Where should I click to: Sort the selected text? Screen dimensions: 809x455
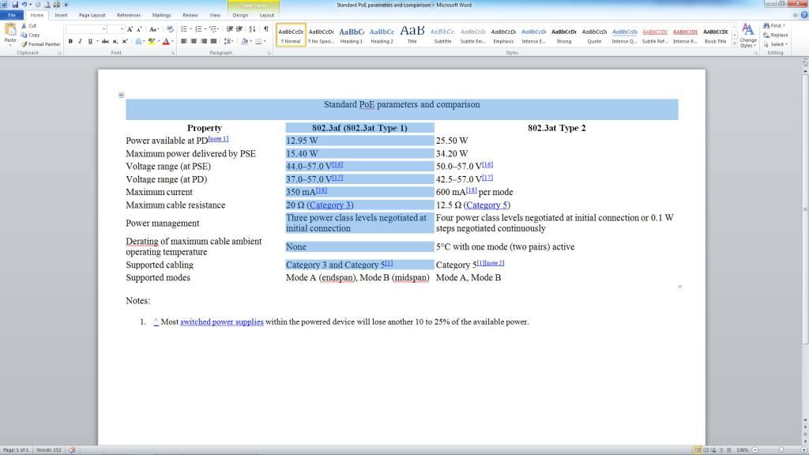click(x=252, y=29)
